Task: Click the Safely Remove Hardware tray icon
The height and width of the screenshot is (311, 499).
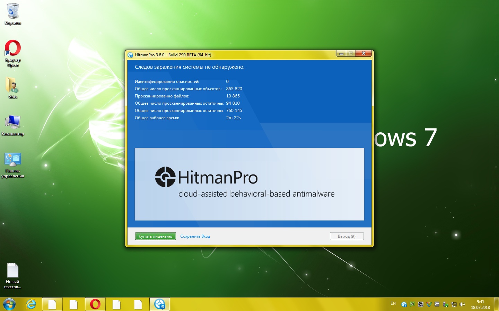Action: pos(445,304)
